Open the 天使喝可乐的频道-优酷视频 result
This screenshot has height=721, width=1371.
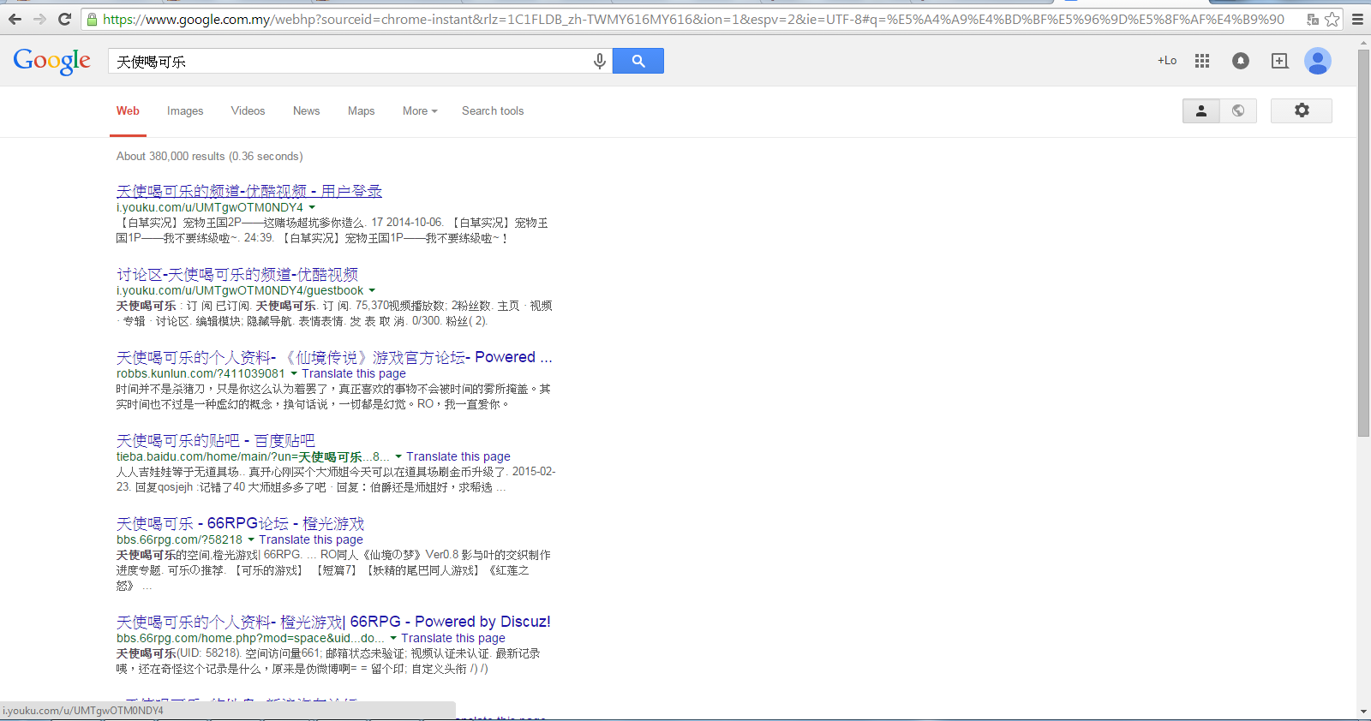pyautogui.click(x=249, y=191)
